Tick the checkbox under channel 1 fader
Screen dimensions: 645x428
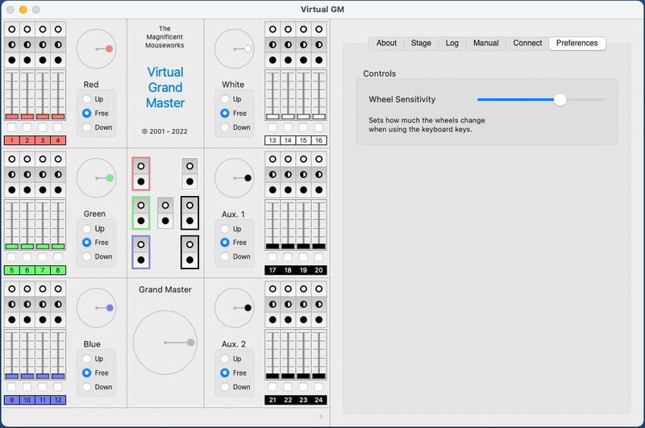click(12, 127)
